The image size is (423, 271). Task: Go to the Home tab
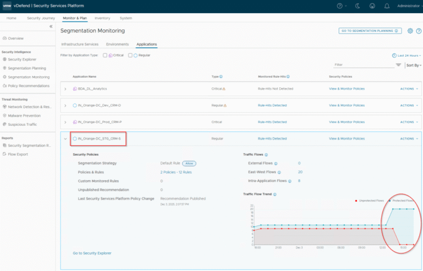tap(12, 18)
